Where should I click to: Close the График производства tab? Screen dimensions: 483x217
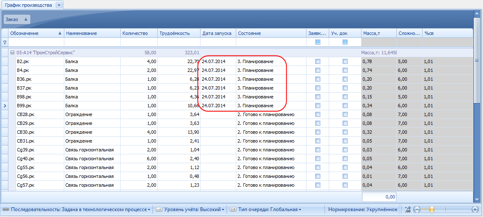click(x=59, y=5)
